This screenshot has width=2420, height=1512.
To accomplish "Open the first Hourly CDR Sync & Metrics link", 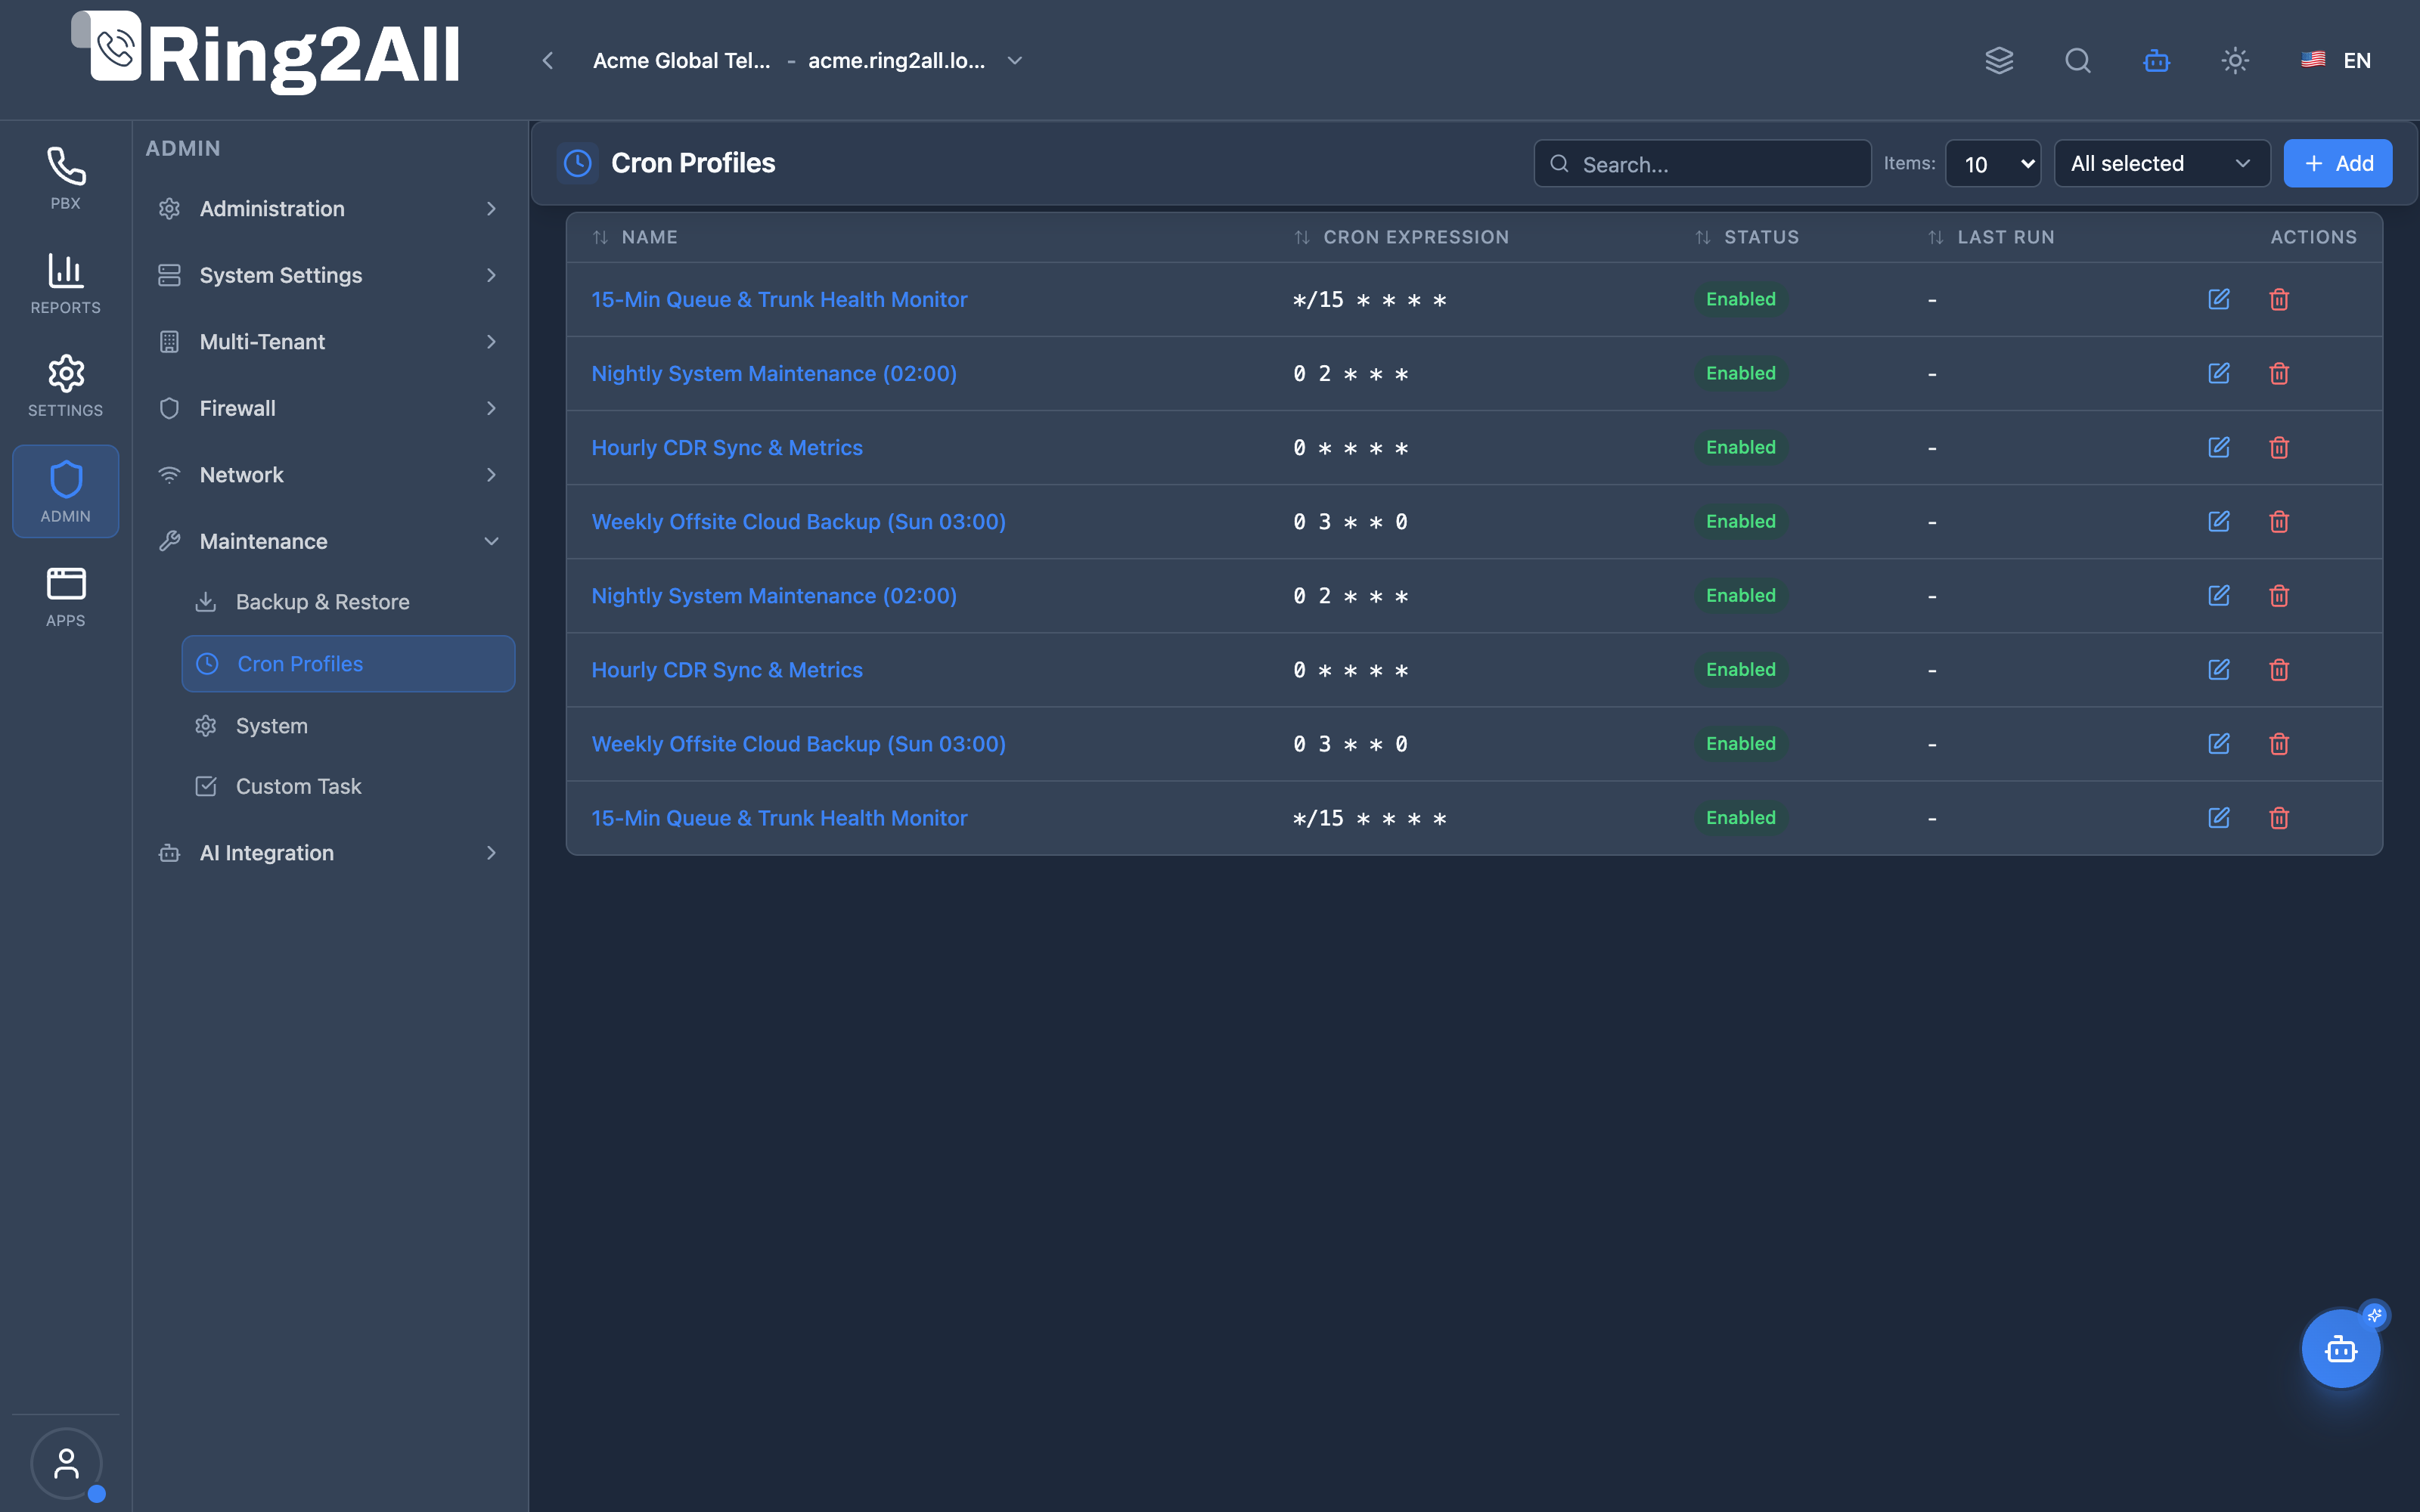I will click(726, 447).
